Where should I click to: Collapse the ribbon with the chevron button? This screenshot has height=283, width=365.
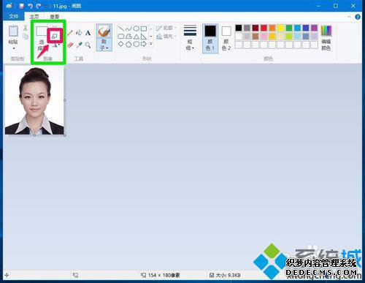click(x=350, y=17)
